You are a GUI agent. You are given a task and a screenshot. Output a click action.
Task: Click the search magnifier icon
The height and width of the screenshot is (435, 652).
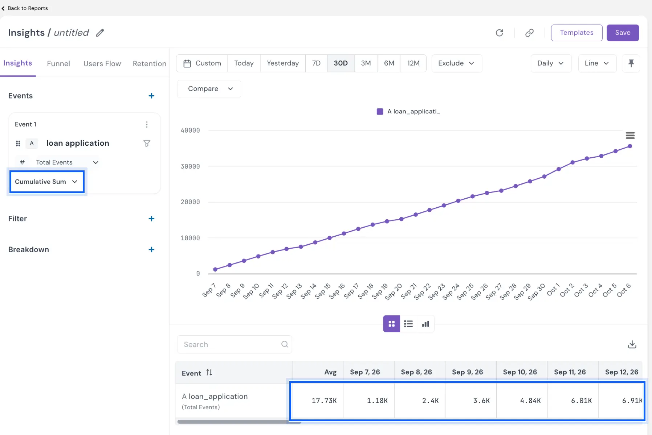(x=285, y=344)
